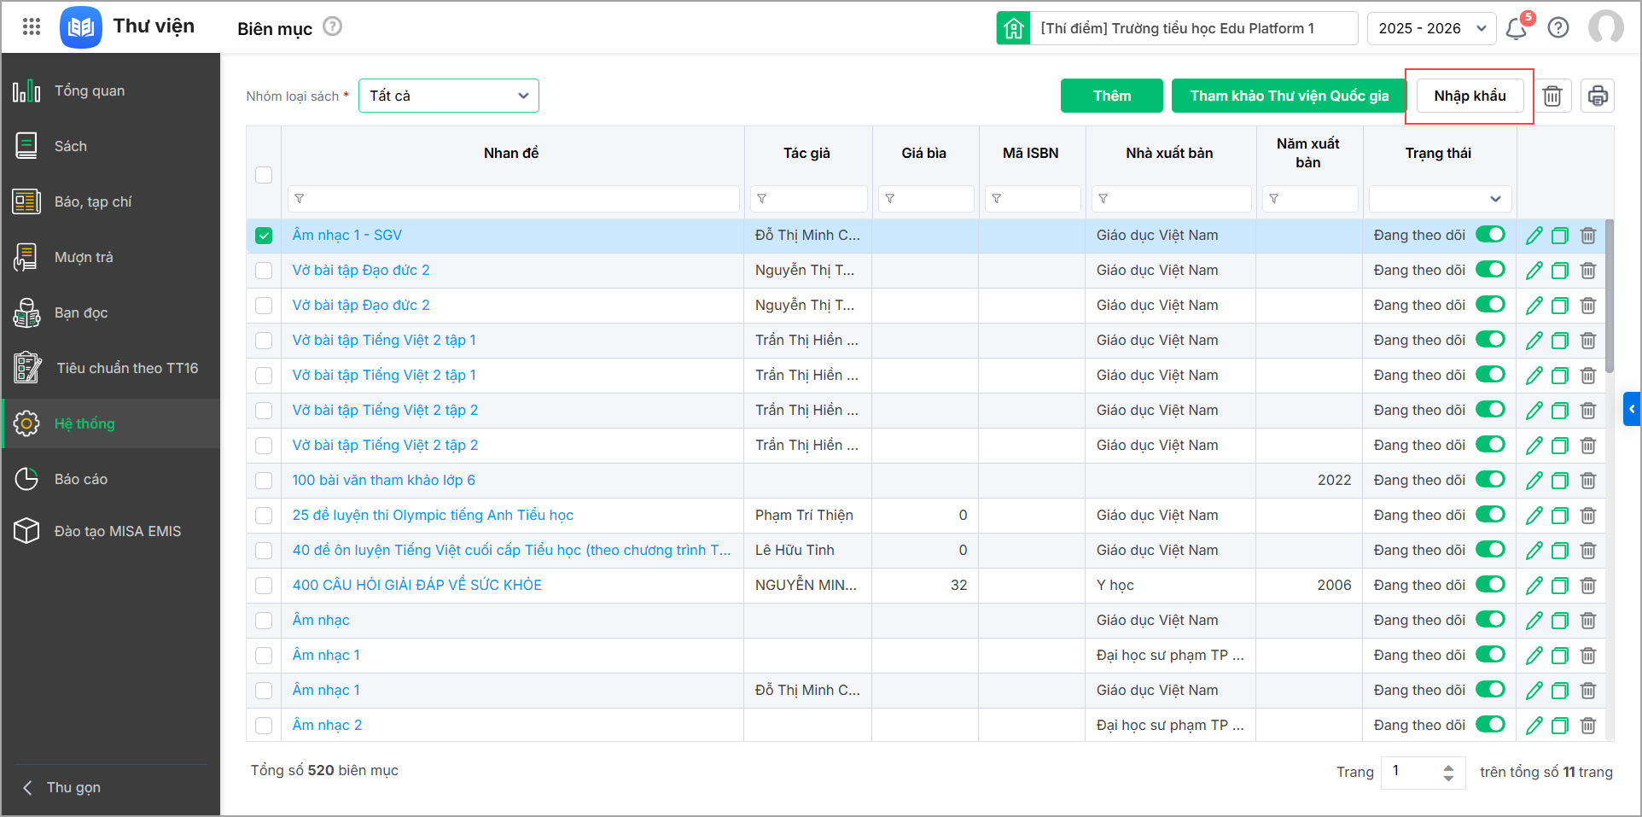Click the green school home icon
The image size is (1642, 817).
(x=1013, y=28)
